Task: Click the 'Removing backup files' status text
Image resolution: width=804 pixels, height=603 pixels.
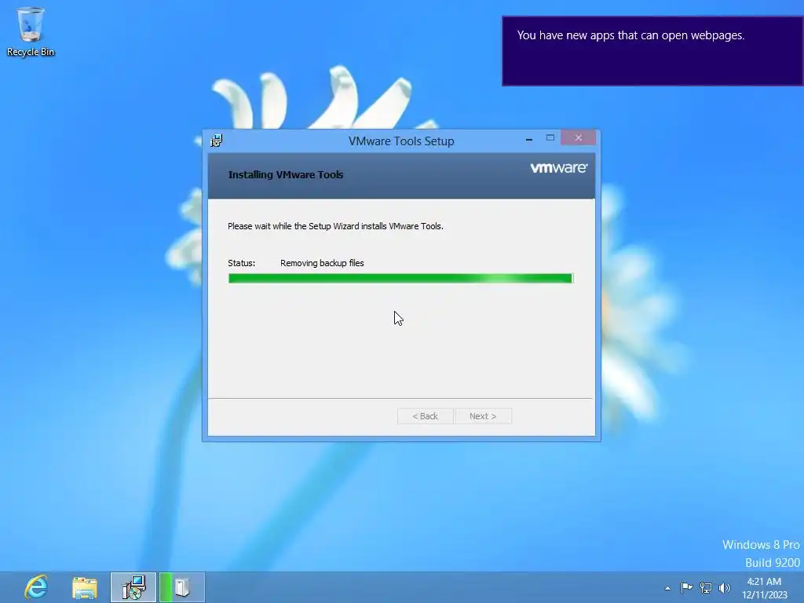Action: (322, 263)
